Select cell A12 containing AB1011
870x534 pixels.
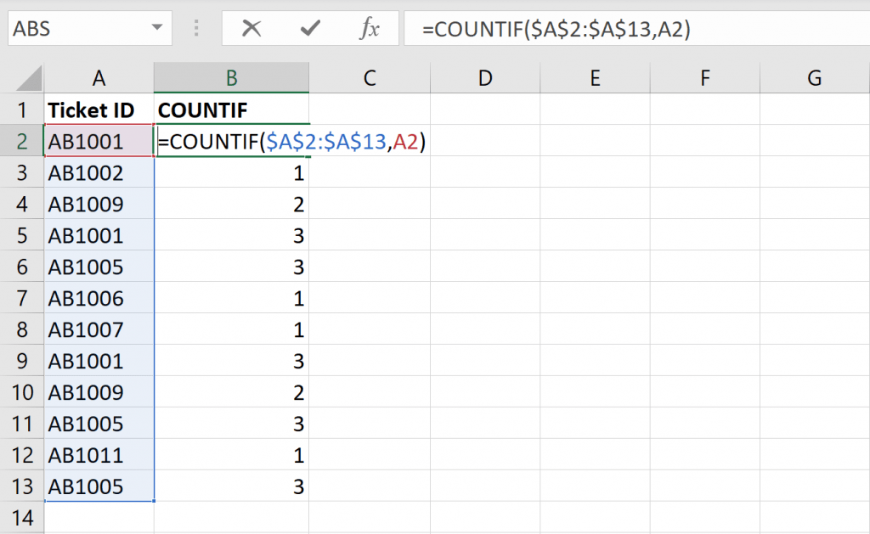click(99, 455)
